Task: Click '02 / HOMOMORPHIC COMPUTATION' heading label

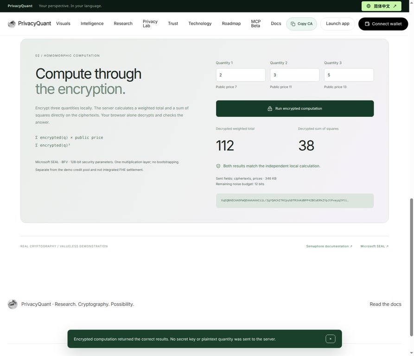Action: coord(67,56)
